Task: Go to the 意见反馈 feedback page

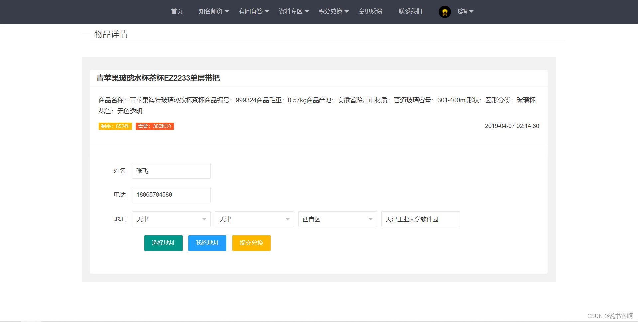Action: 370,11
